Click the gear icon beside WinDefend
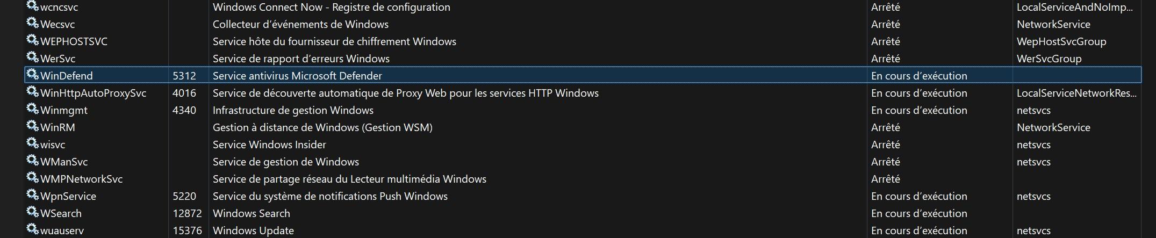 33,75
